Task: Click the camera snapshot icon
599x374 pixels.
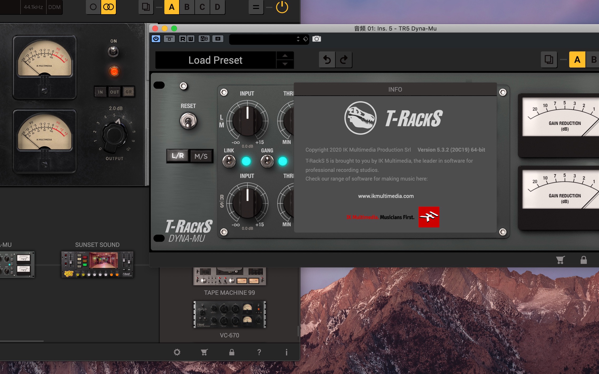Action: tap(317, 39)
